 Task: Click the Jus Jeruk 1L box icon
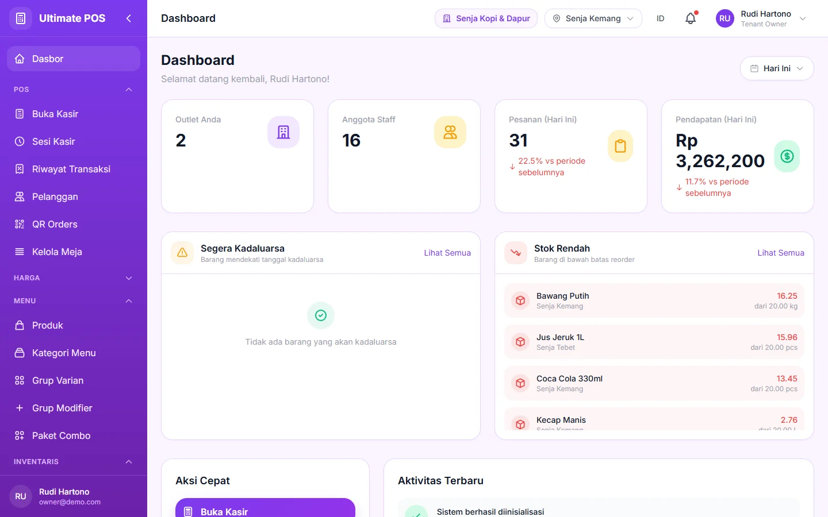(x=520, y=342)
